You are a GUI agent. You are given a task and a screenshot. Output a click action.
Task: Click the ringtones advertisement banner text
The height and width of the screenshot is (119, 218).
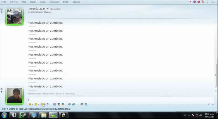36,109
